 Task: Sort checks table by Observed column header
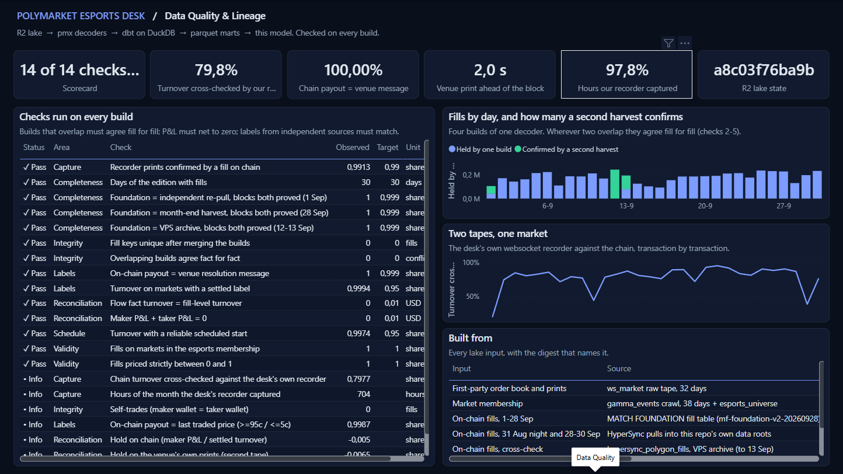(x=353, y=147)
